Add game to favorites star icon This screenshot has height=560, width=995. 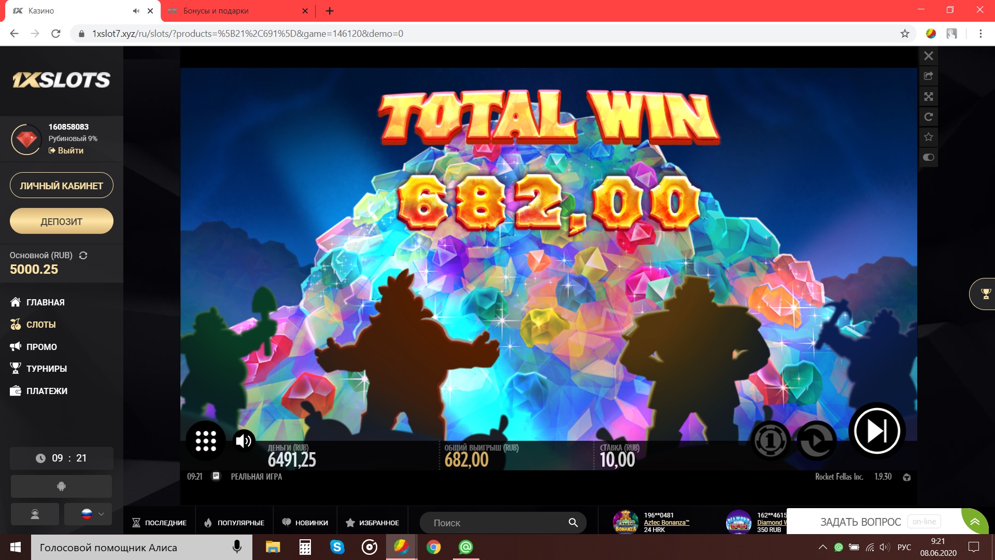[928, 137]
